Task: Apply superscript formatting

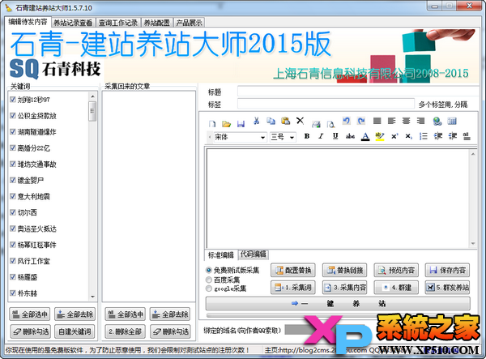Action: [394, 136]
